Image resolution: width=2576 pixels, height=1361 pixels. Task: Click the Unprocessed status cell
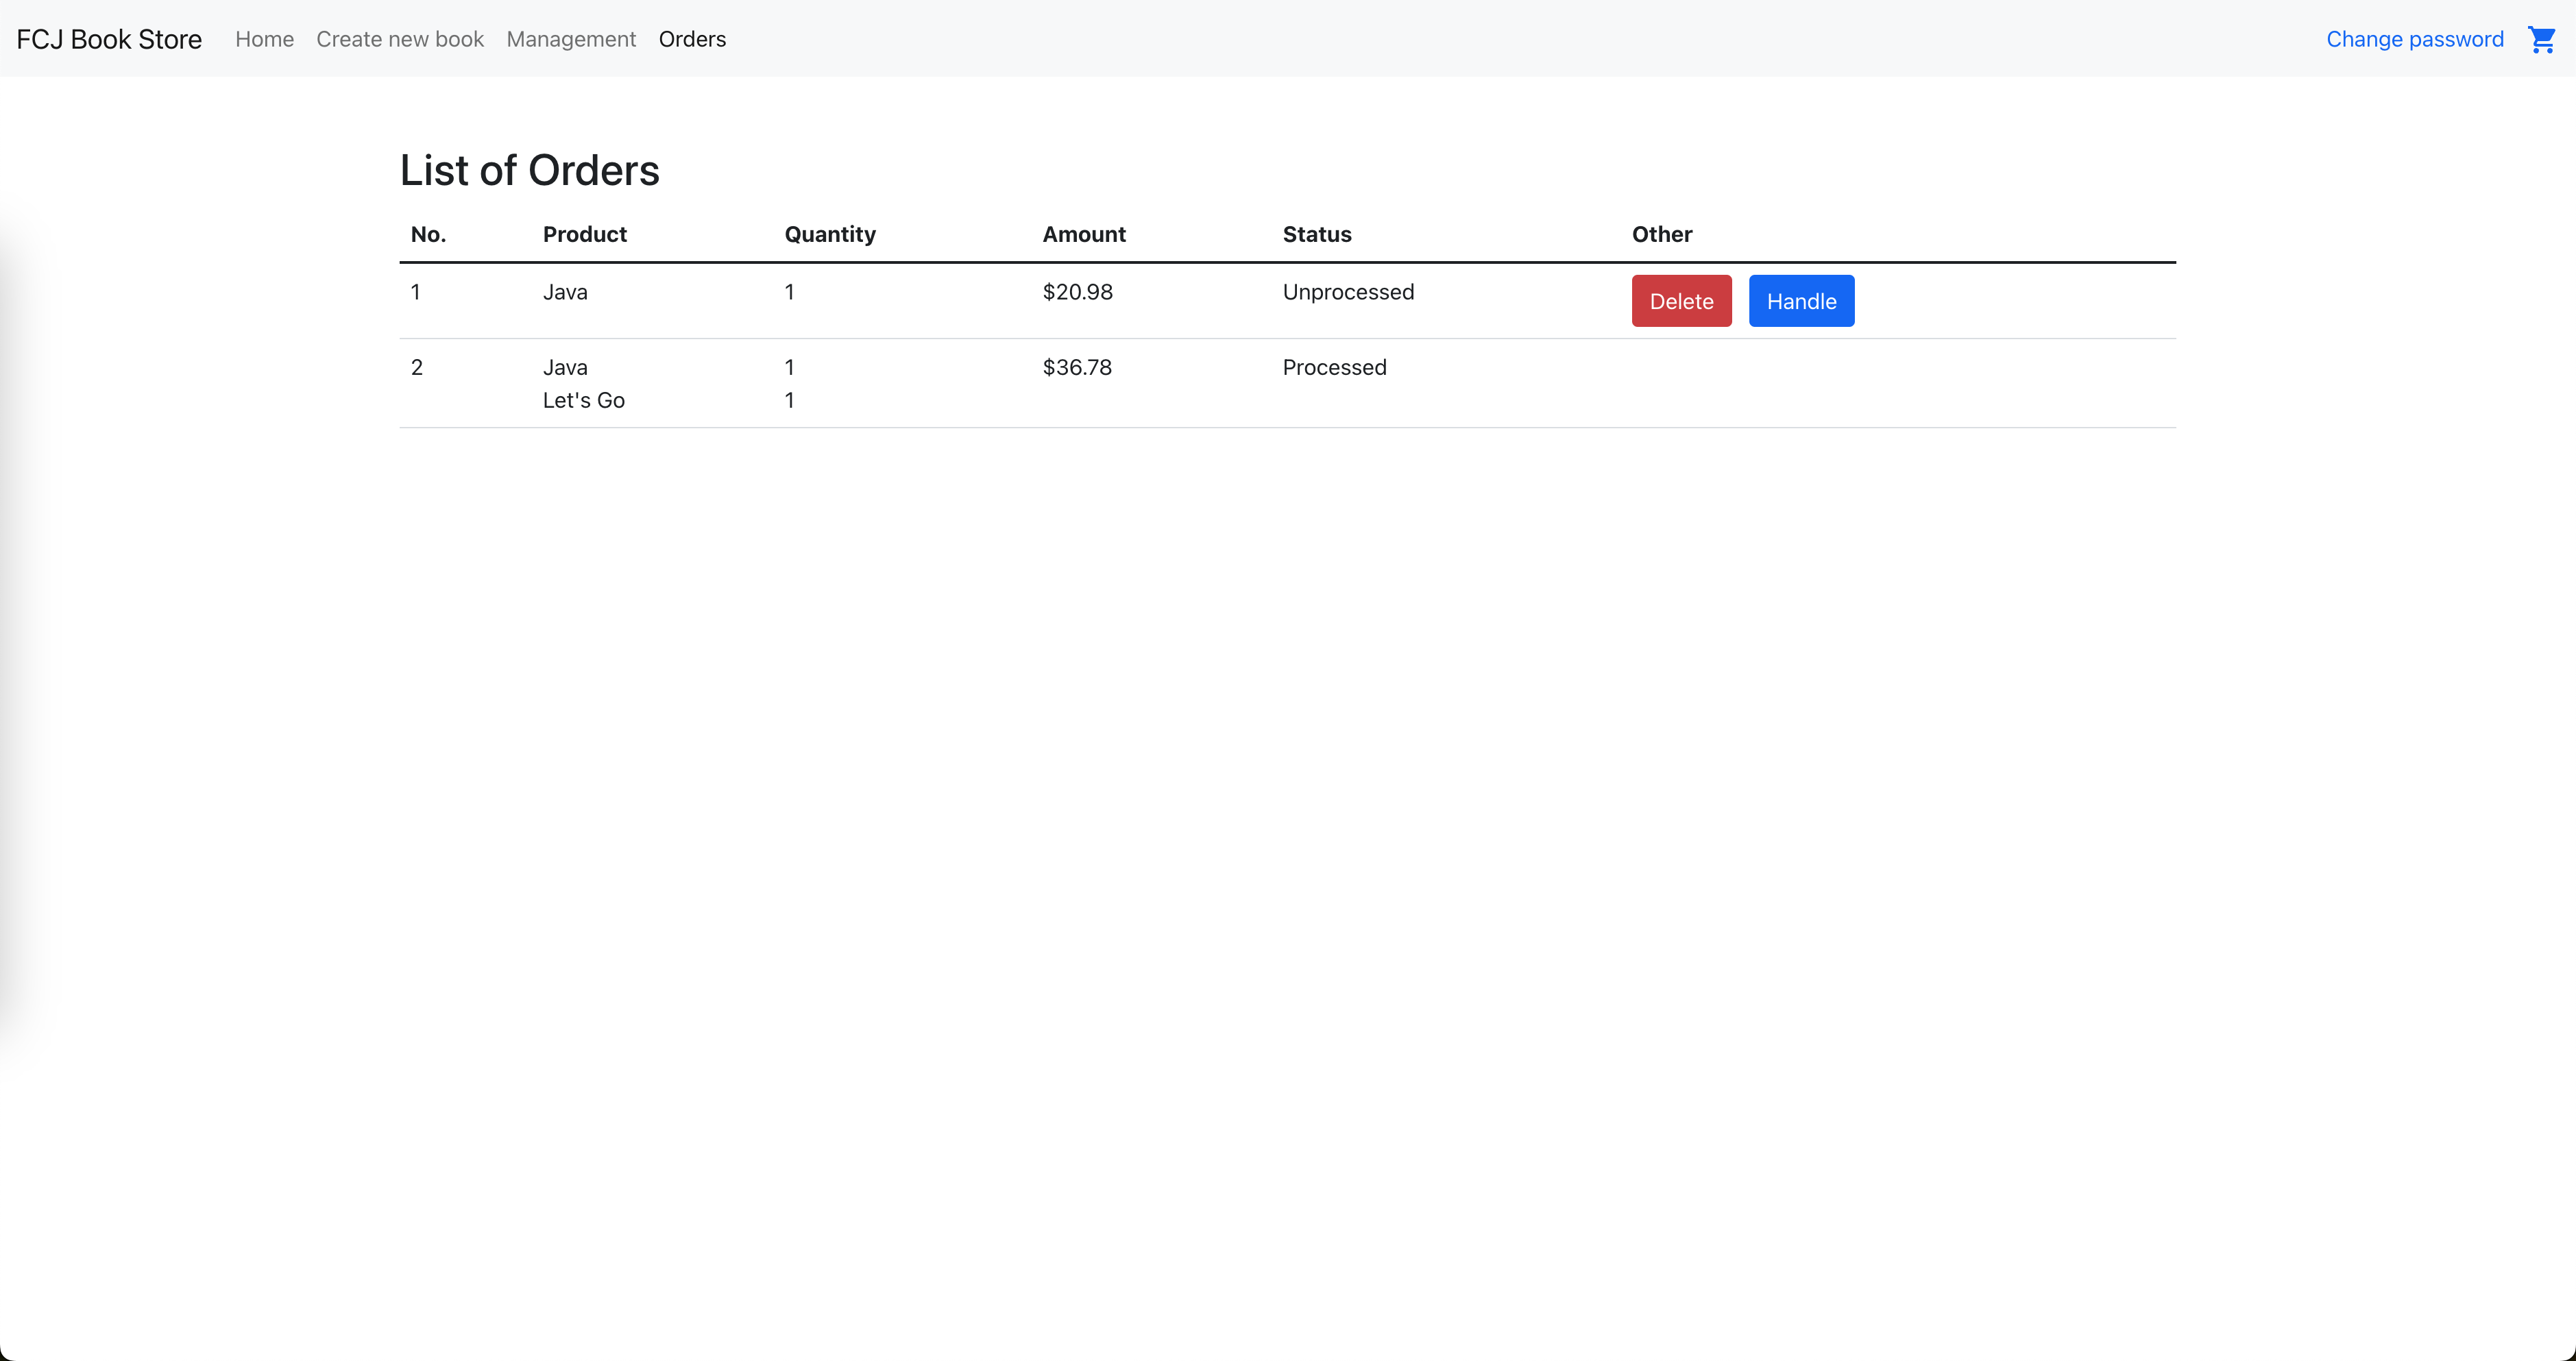[1348, 292]
